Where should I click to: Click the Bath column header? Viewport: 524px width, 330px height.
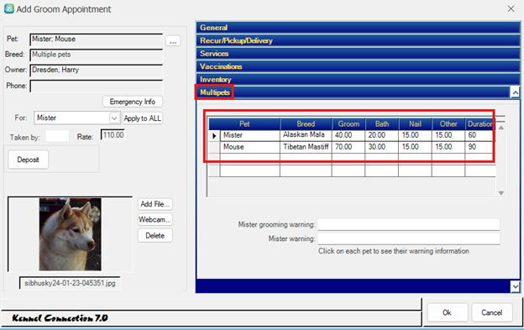coord(382,124)
